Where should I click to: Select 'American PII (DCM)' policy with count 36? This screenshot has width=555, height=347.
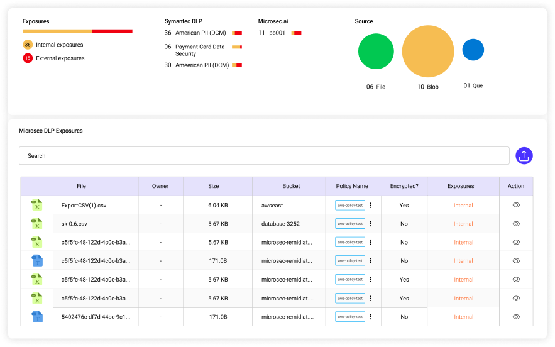coord(201,33)
